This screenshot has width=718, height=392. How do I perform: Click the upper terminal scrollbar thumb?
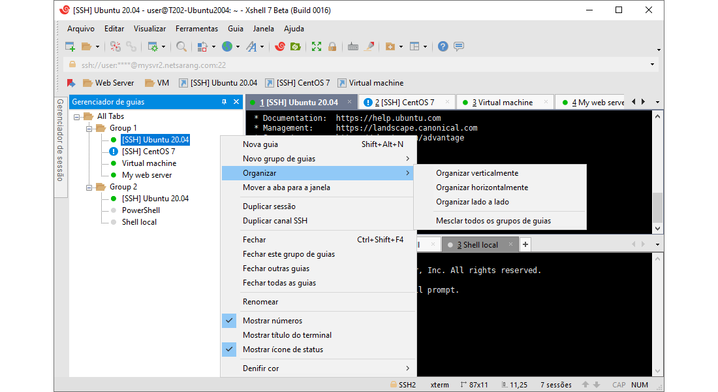coord(657,207)
